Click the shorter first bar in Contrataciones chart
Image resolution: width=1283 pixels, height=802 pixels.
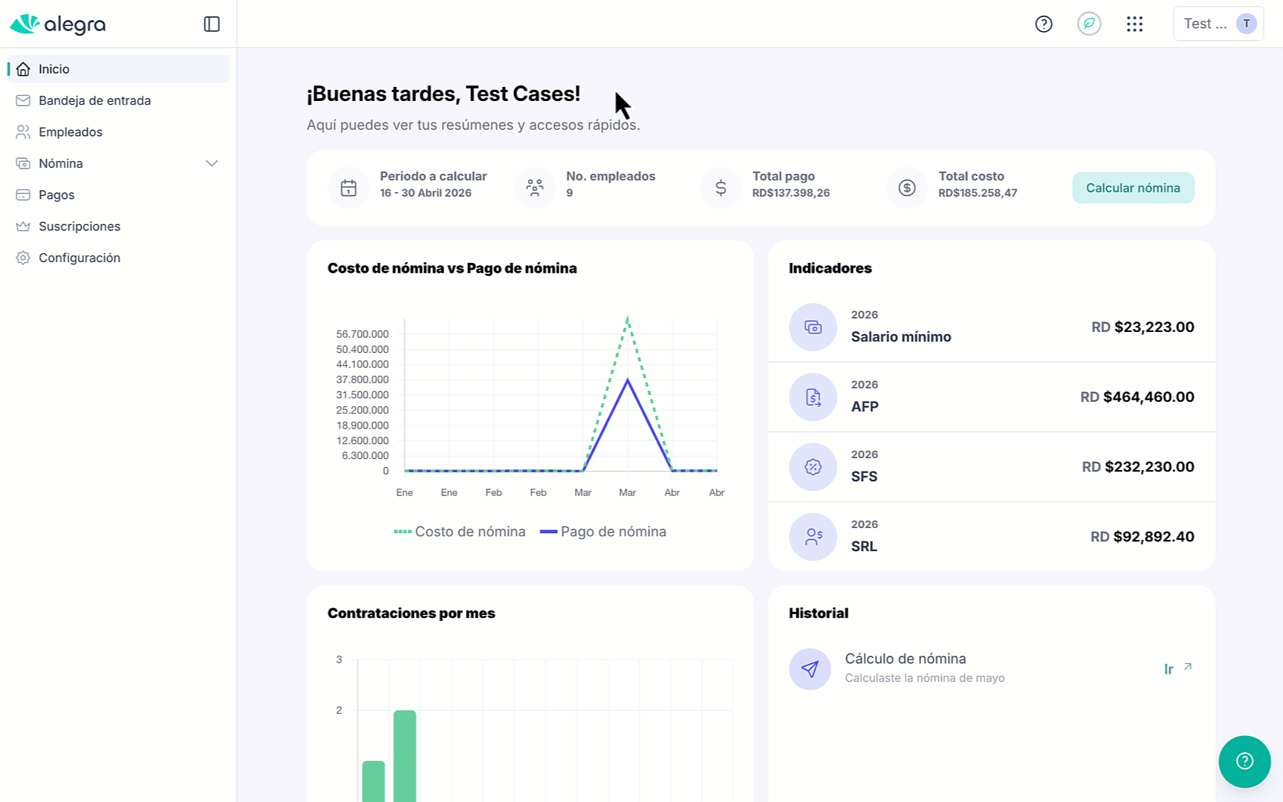pos(374,781)
